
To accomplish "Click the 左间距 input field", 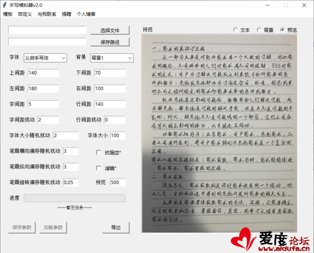I will [x=43, y=89].
